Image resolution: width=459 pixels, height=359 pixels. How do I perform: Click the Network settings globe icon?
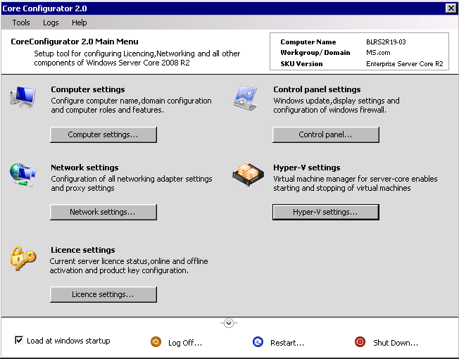tap(23, 175)
